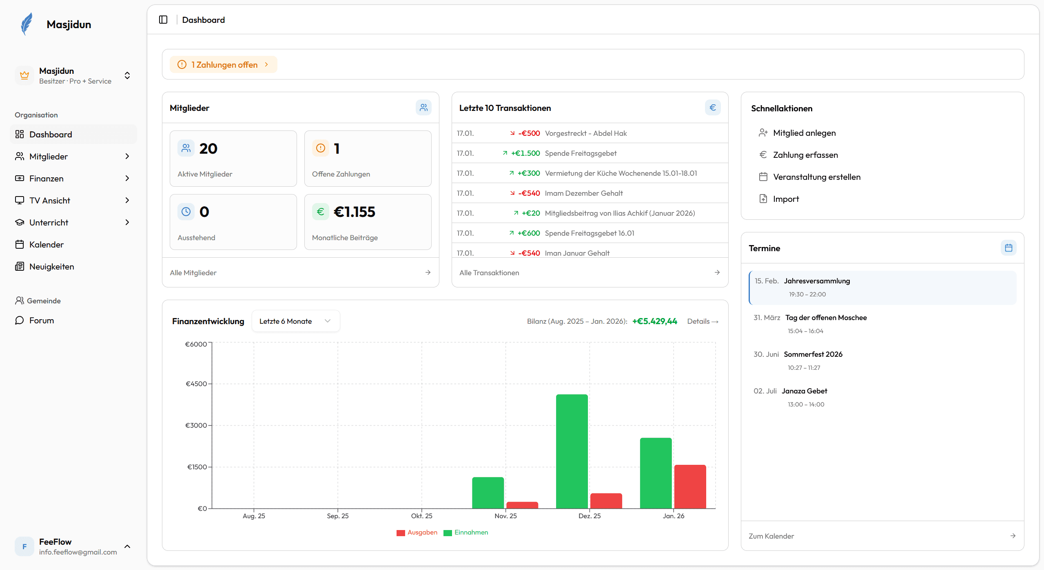Open the Jahresversammlung event entry
Screen dimensions: 1044x570
pyautogui.click(x=882, y=287)
